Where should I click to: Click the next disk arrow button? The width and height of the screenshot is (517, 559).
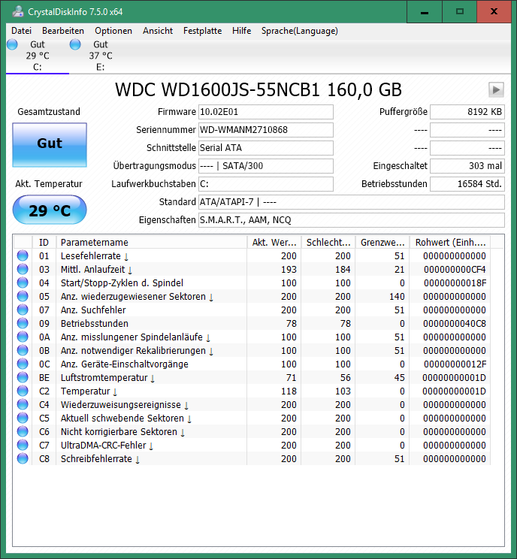click(496, 89)
